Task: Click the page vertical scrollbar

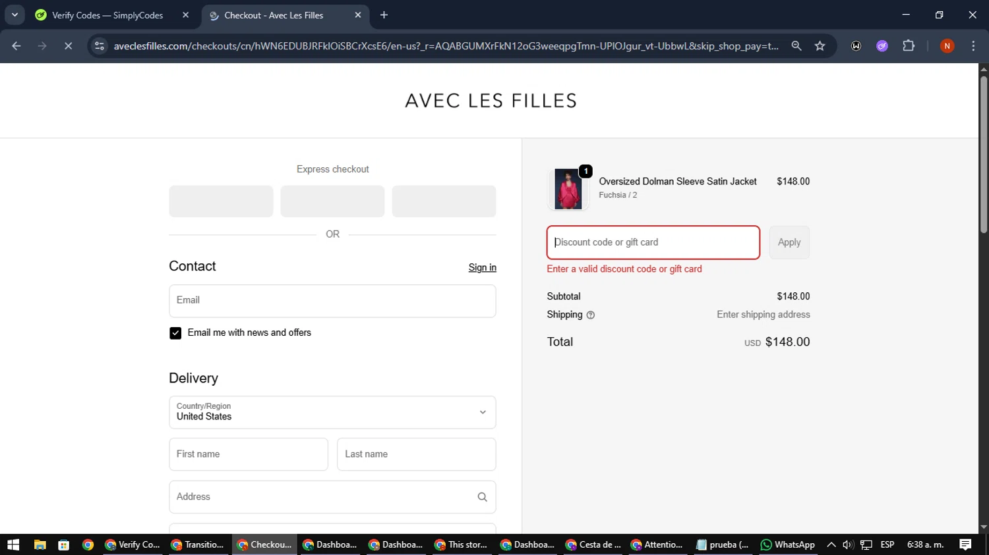Action: click(984, 155)
